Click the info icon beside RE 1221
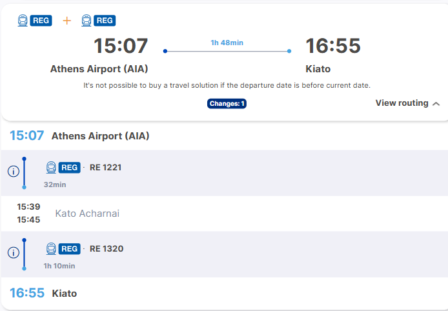This screenshot has height=311, width=448. 14,172
